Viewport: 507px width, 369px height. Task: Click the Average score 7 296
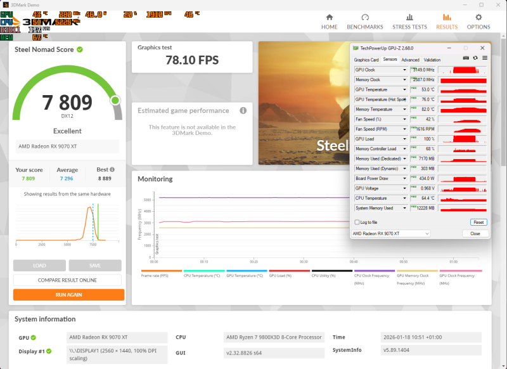click(x=67, y=179)
